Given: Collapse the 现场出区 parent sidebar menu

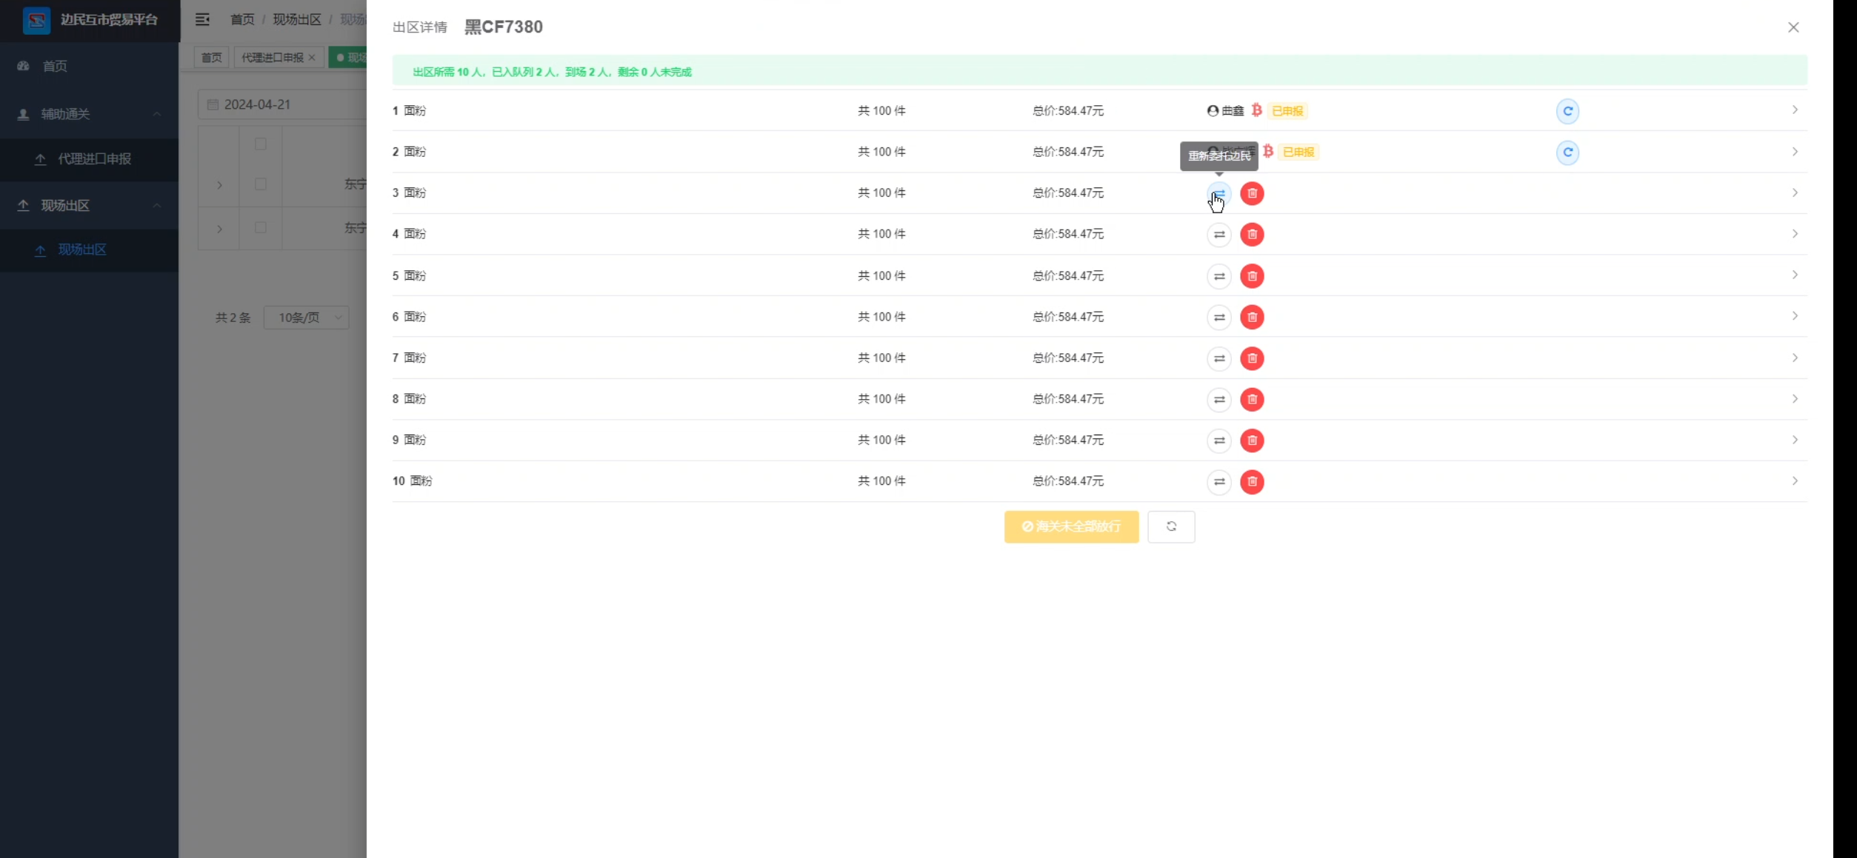Looking at the screenshot, I should click(89, 205).
